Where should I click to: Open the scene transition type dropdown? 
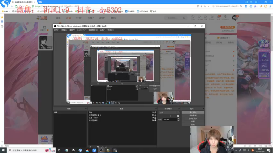click(169, 113)
